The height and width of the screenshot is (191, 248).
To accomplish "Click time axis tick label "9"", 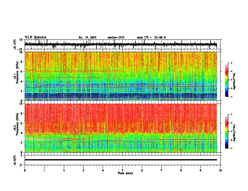I will pos(200,170).
